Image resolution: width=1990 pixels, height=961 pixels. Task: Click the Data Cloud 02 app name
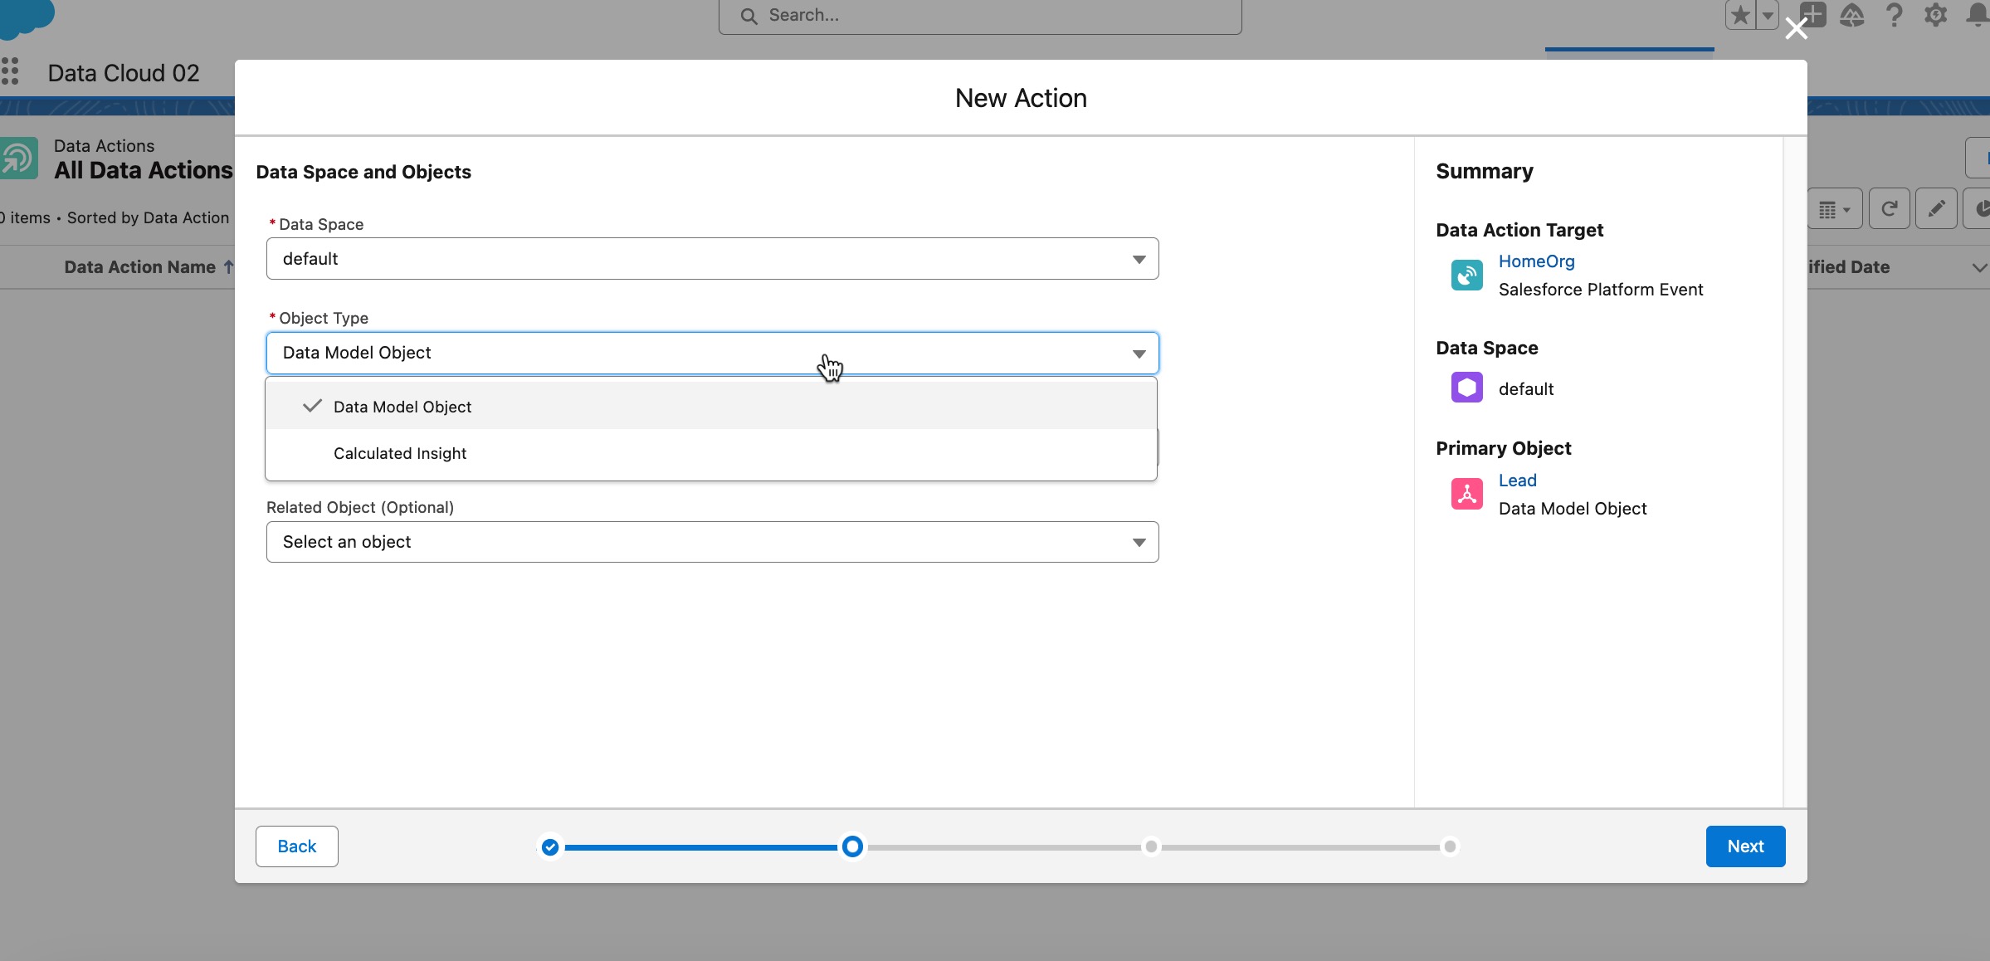pos(124,73)
